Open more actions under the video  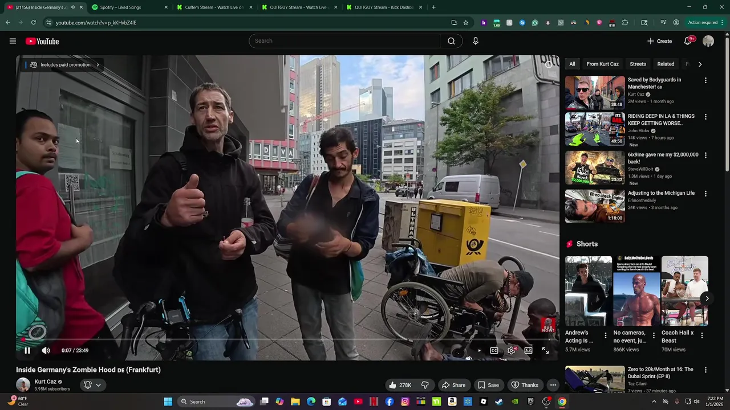click(x=553, y=385)
